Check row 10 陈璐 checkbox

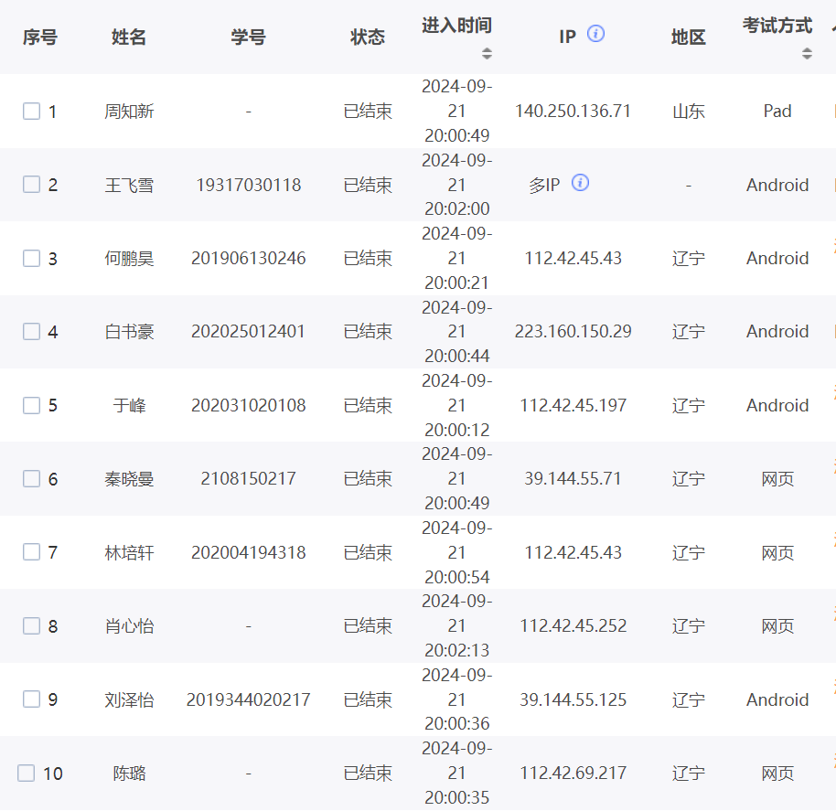click(27, 774)
